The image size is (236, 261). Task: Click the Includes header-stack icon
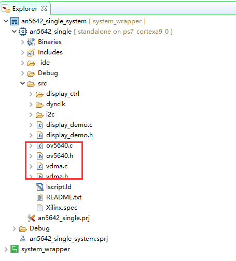tap(31, 52)
